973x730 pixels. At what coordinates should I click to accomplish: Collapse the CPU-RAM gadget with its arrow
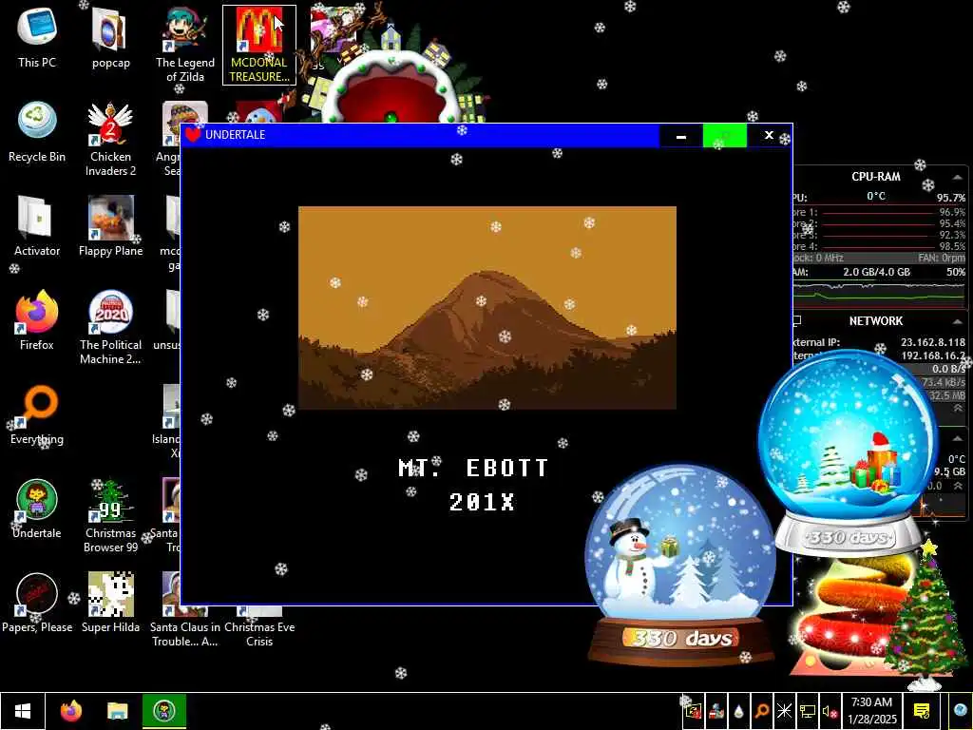(x=958, y=178)
